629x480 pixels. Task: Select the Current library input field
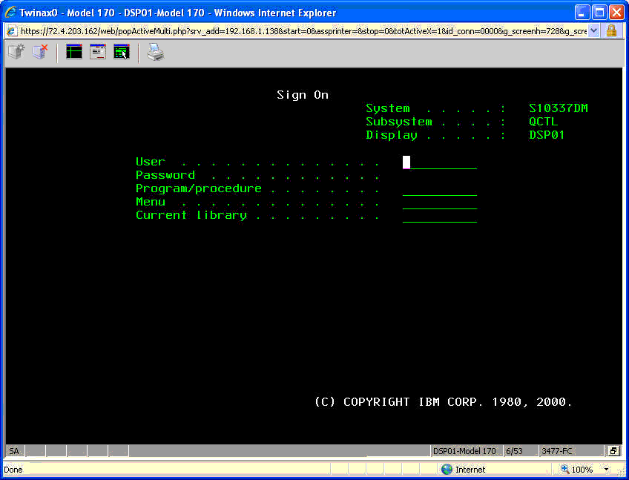[x=440, y=216]
